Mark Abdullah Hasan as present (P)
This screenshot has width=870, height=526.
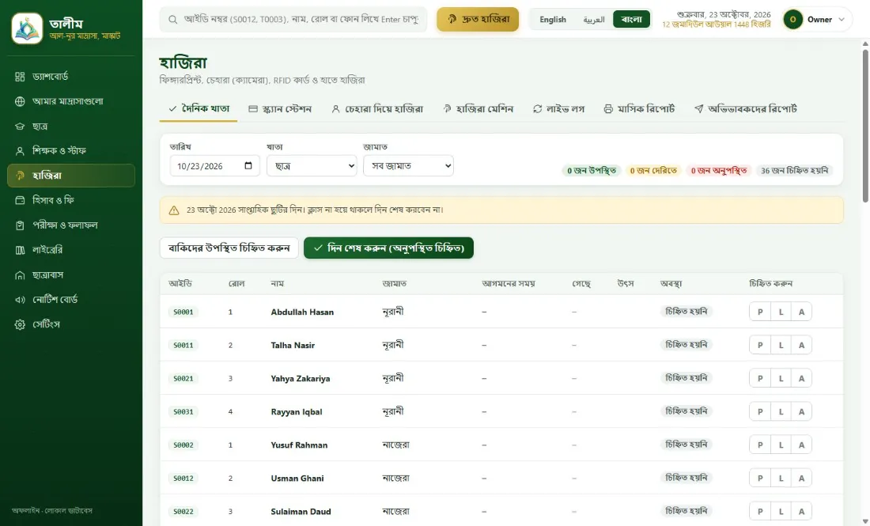point(760,312)
